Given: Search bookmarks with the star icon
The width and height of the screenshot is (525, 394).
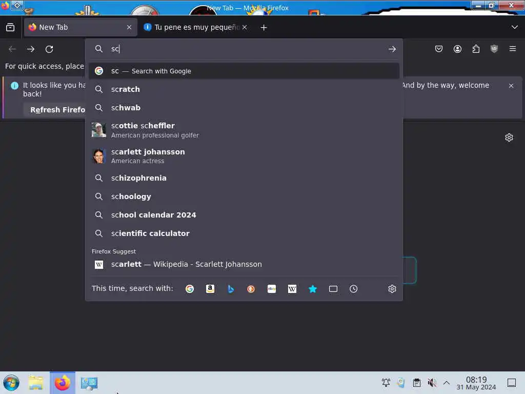Looking at the screenshot, I should click(312, 289).
